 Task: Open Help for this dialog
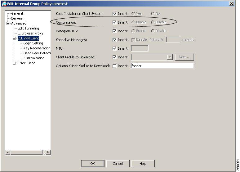tap(143, 164)
